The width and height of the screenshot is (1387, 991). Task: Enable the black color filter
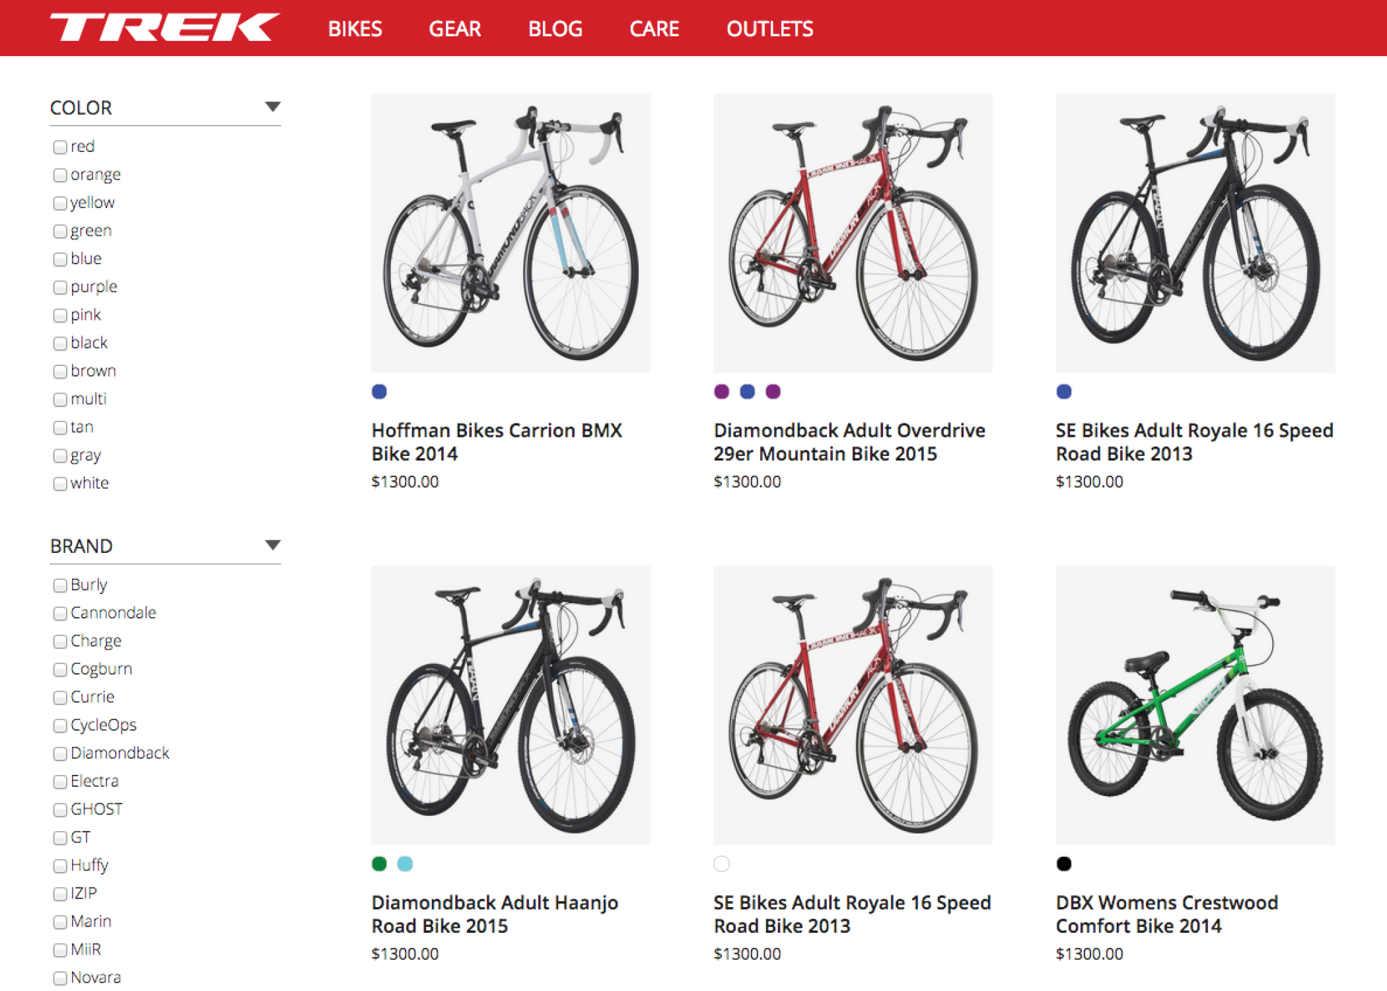pos(60,344)
